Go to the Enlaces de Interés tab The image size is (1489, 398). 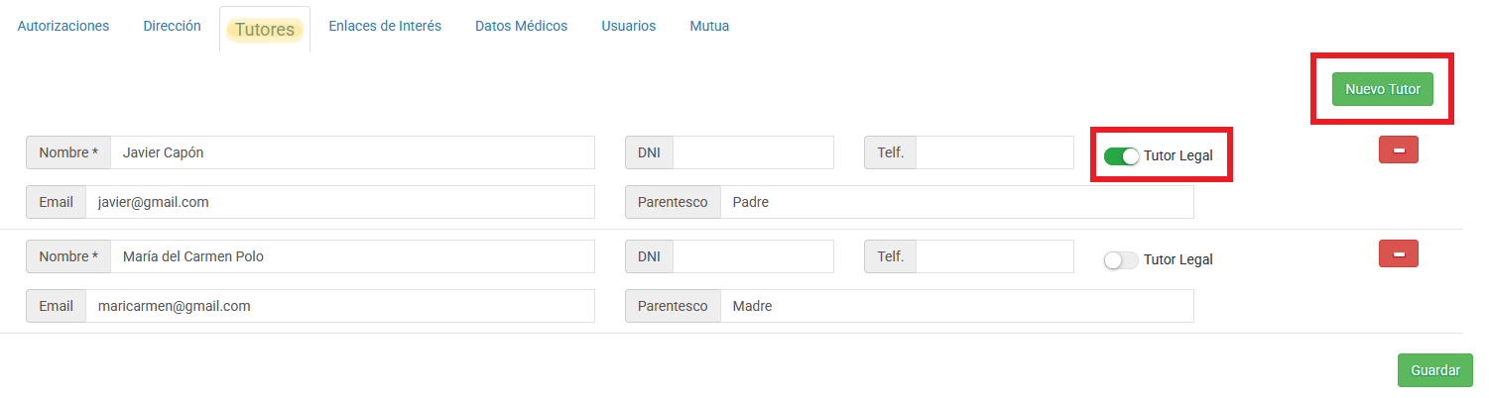click(x=385, y=26)
